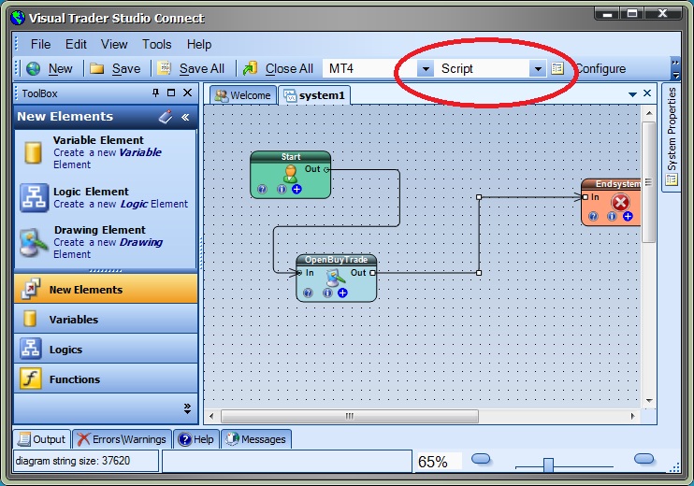Click Close All in the toolbar

click(x=278, y=68)
